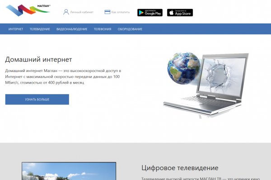
Task: Click the Узнать больше button
Action: pyautogui.click(x=37, y=99)
